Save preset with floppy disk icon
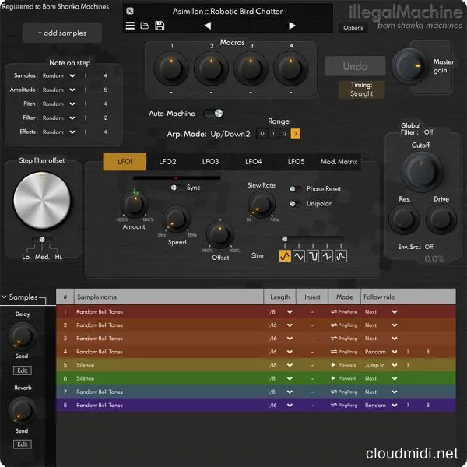The image size is (467, 467). 160,26
